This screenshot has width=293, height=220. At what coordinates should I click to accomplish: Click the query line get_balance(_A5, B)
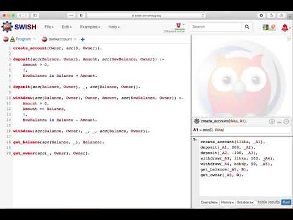(224, 169)
